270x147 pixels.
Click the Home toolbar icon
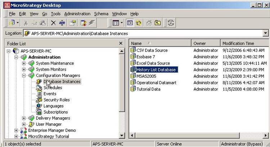pos(148,23)
